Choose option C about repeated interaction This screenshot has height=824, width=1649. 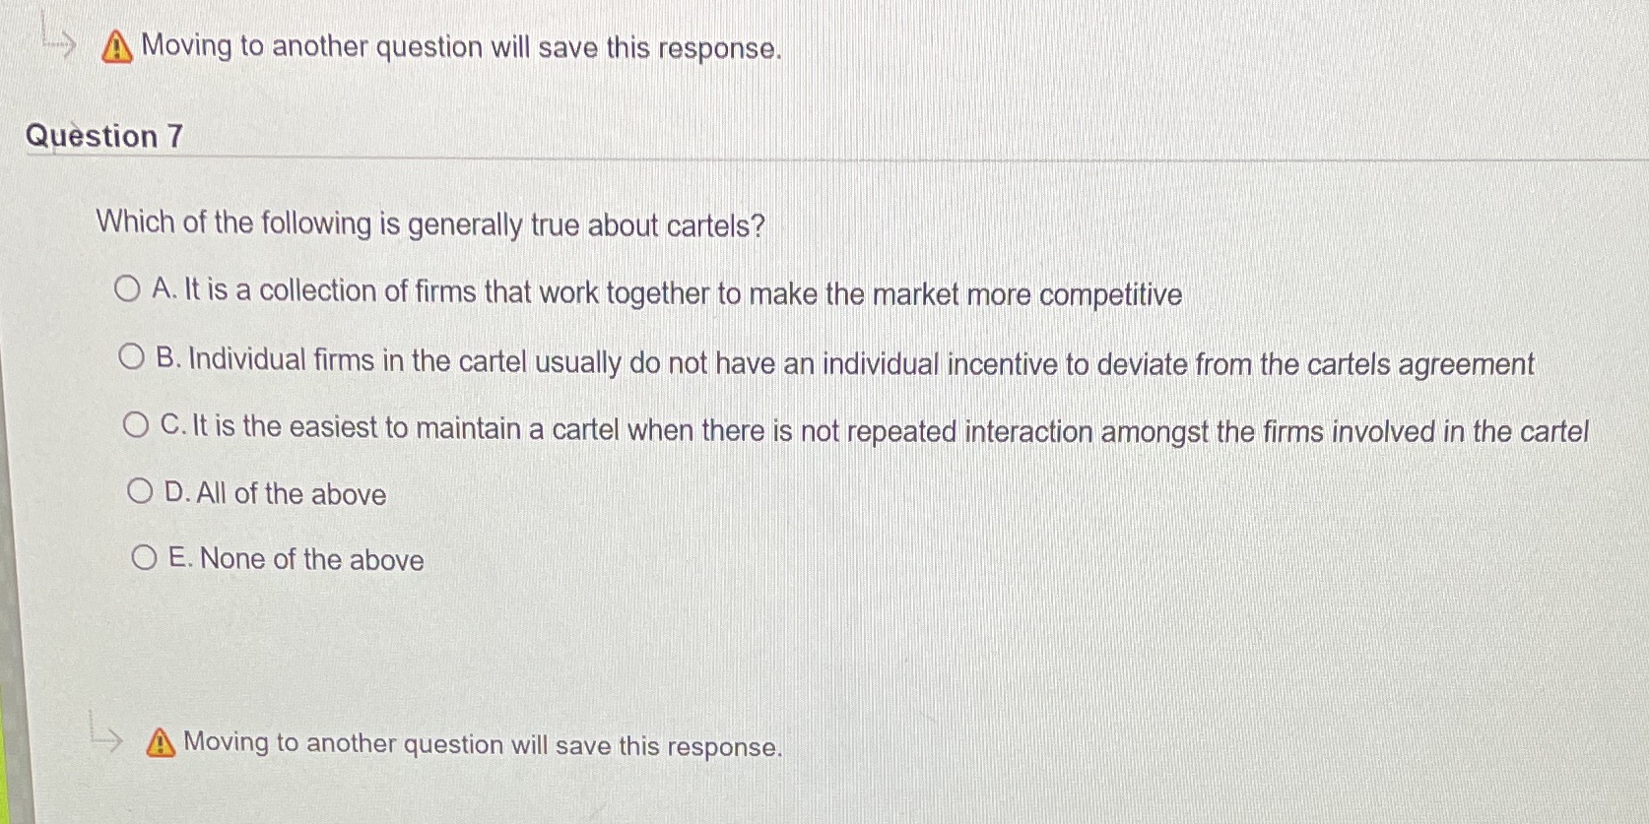(137, 425)
